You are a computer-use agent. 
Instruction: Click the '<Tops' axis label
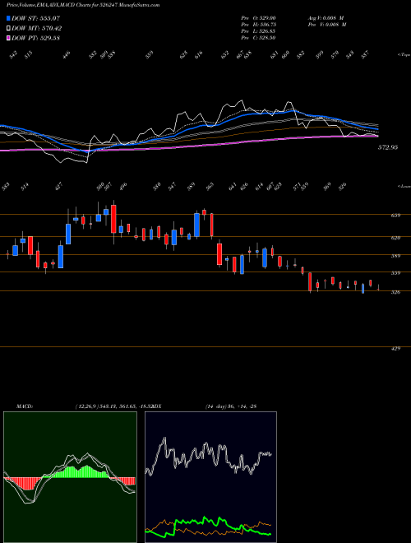click(404, 55)
